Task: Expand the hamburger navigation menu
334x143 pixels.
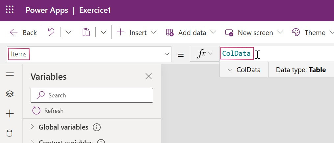Action: [10, 74]
